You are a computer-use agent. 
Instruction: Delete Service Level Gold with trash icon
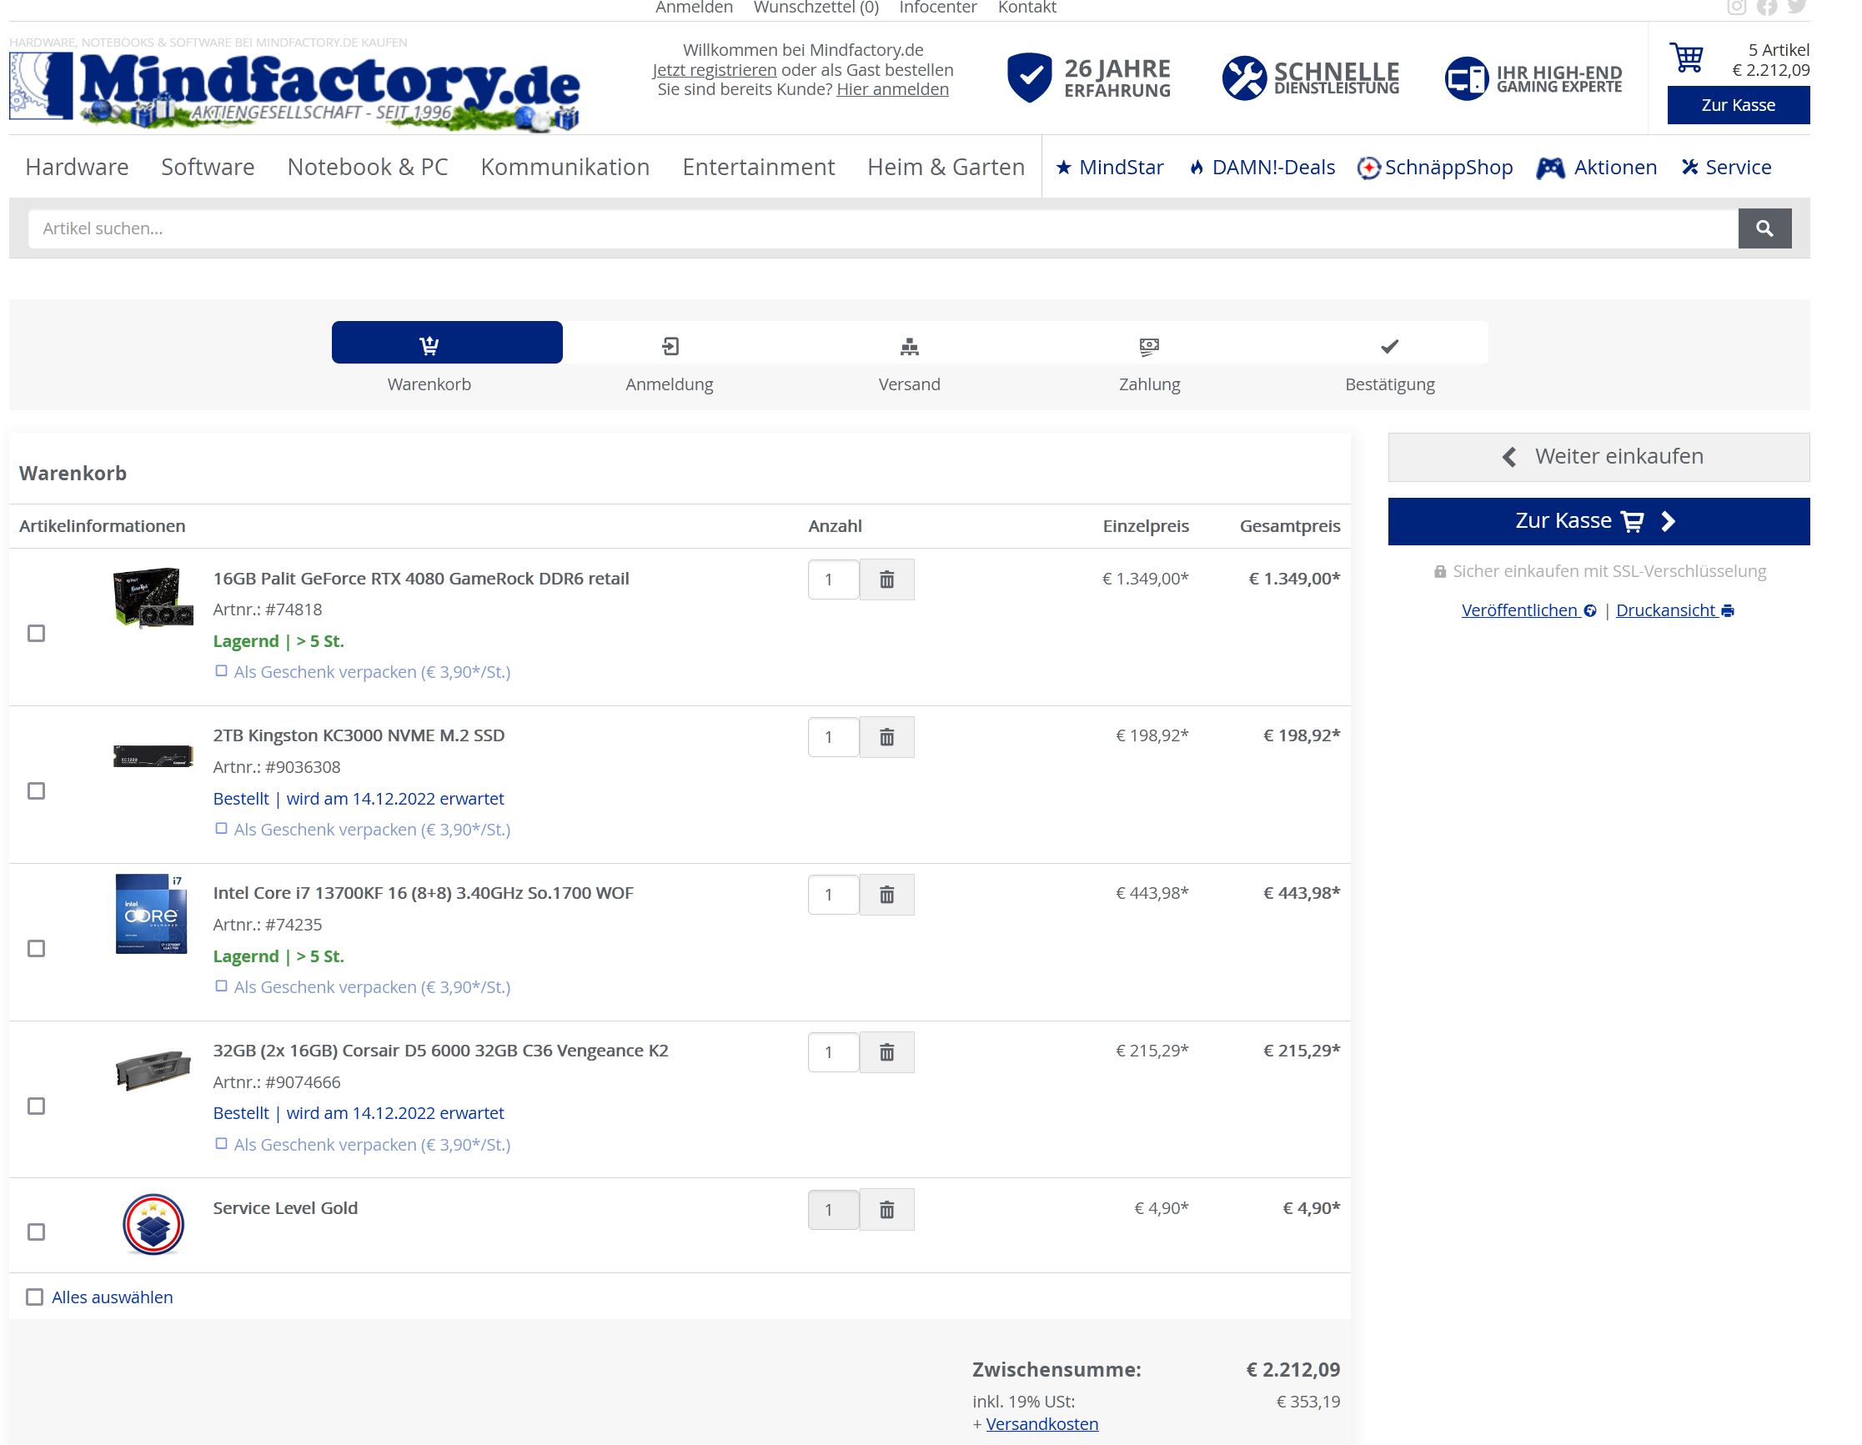click(886, 1209)
